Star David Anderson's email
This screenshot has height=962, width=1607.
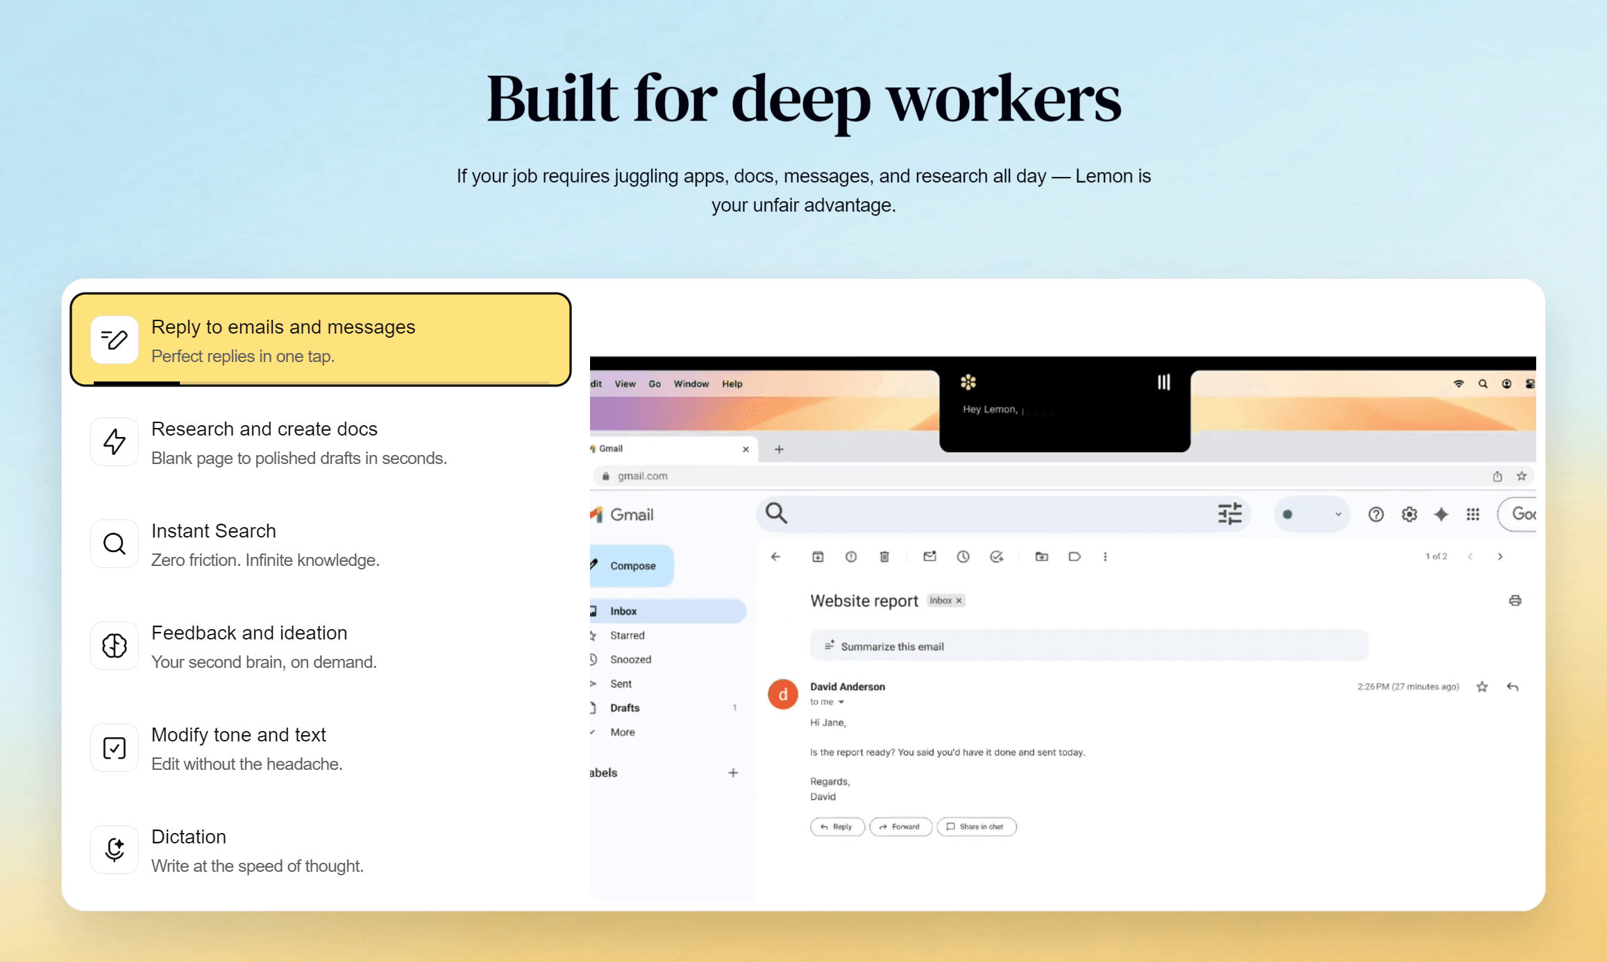(x=1482, y=687)
